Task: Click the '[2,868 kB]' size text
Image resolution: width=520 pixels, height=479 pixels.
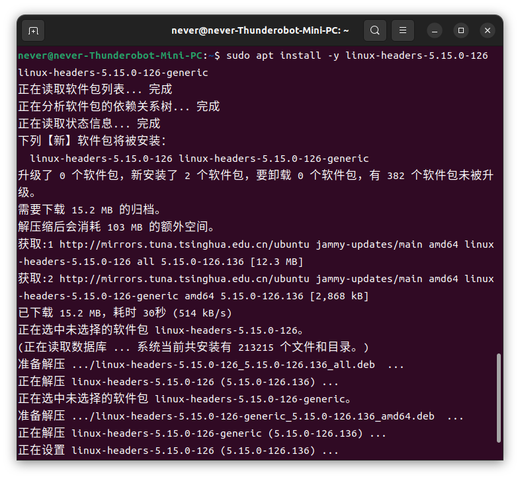Action: pos(339,296)
